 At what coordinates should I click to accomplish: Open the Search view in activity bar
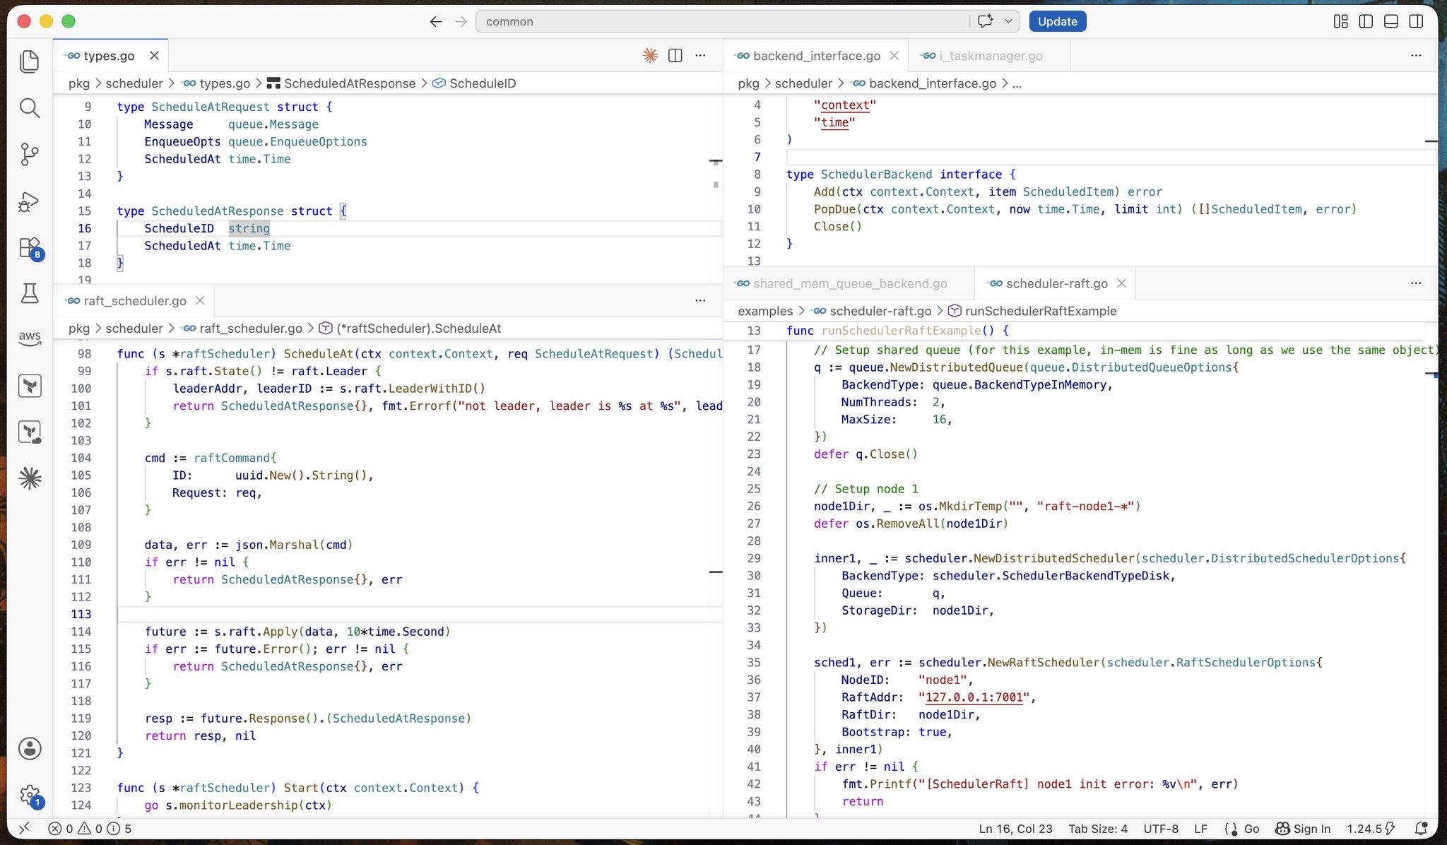[30, 107]
